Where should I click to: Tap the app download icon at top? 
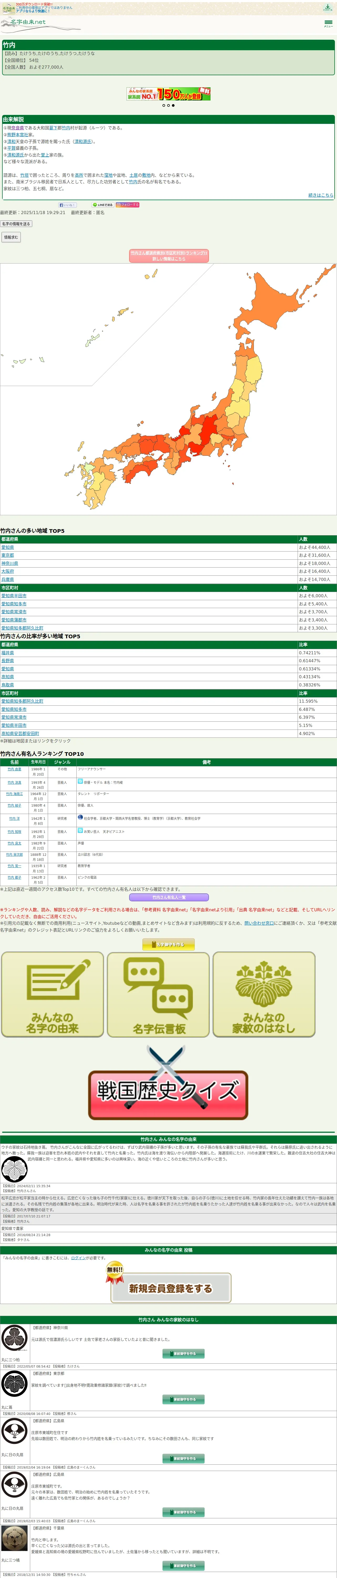coord(328,7)
